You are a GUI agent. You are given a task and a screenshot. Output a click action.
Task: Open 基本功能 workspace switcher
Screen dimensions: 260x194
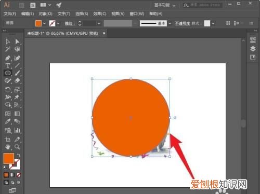click(x=165, y=5)
